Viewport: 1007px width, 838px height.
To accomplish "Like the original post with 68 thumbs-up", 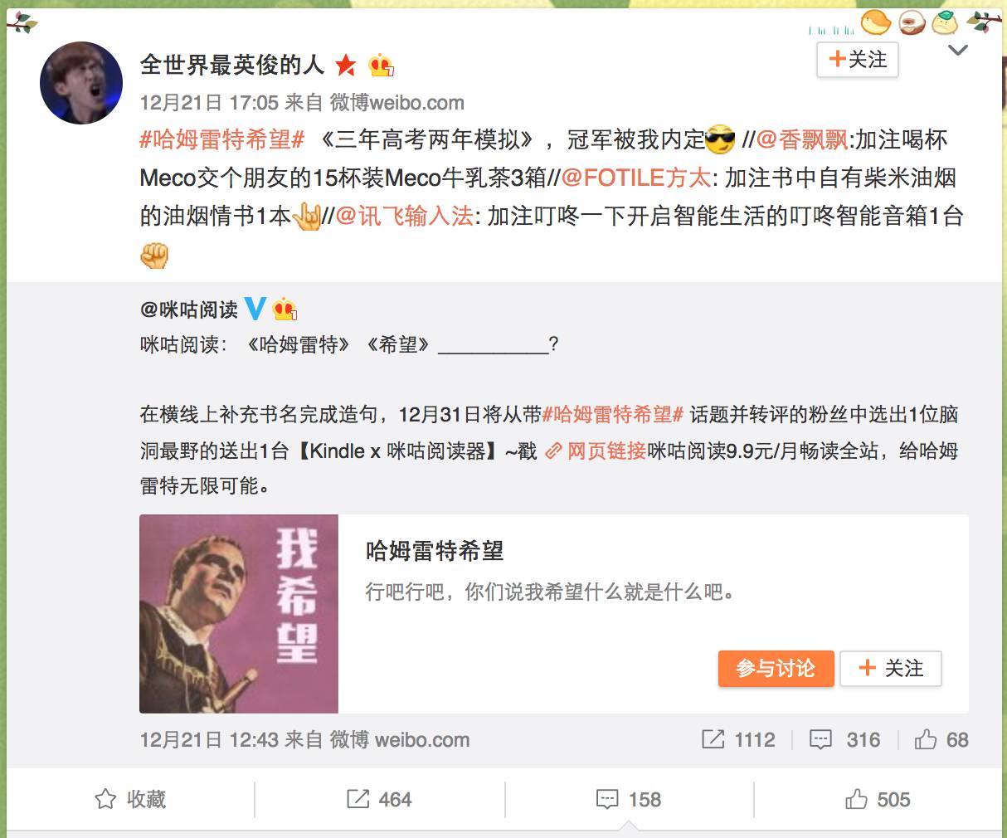I will pyautogui.click(x=941, y=739).
